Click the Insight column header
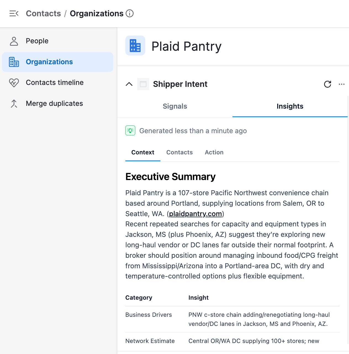Viewport: 349px width, 354px height. tap(199, 298)
